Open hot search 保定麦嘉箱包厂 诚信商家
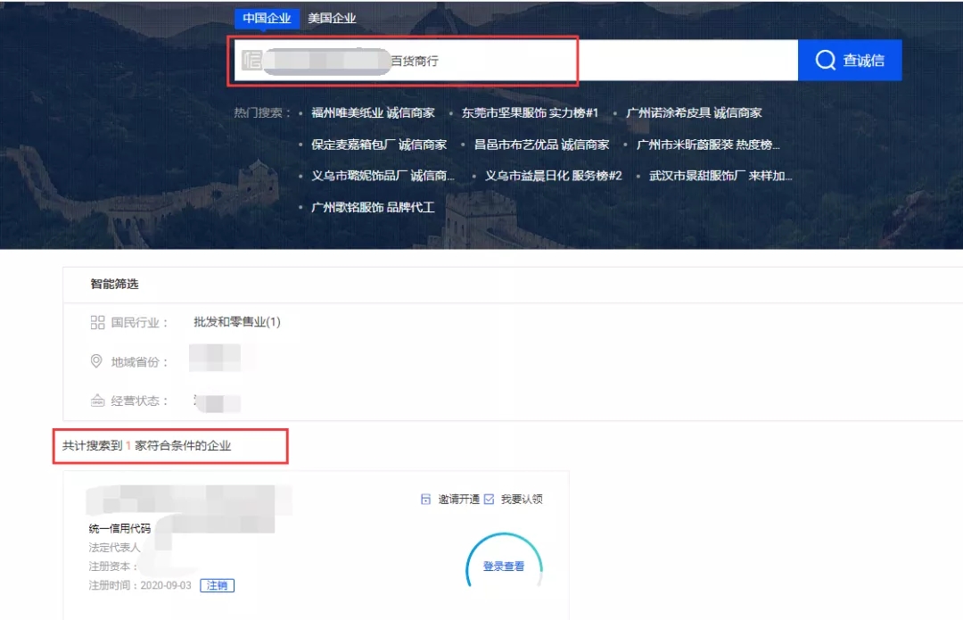Image resolution: width=963 pixels, height=620 pixels. [379, 145]
